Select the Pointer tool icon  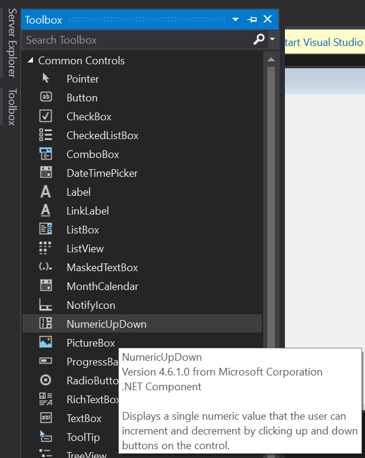[46, 78]
